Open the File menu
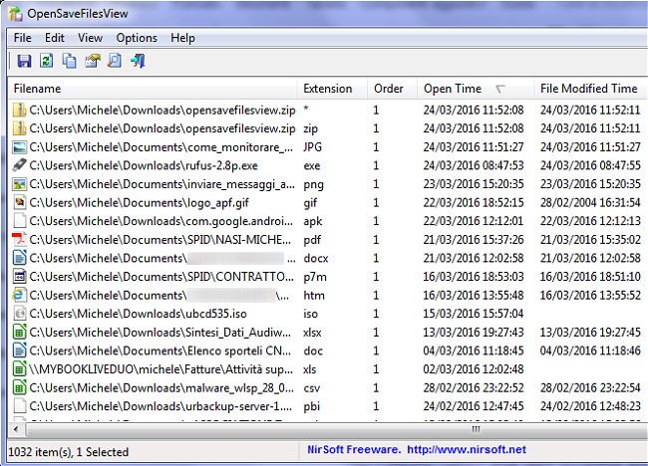Viewport: 648px width, 466px height. [x=22, y=38]
